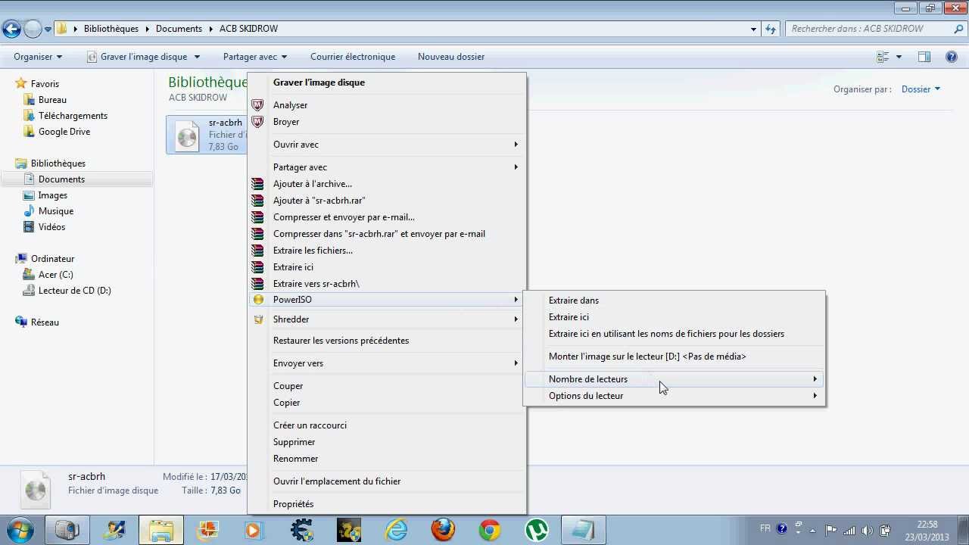Click the Forward navigation arrow

(32, 29)
